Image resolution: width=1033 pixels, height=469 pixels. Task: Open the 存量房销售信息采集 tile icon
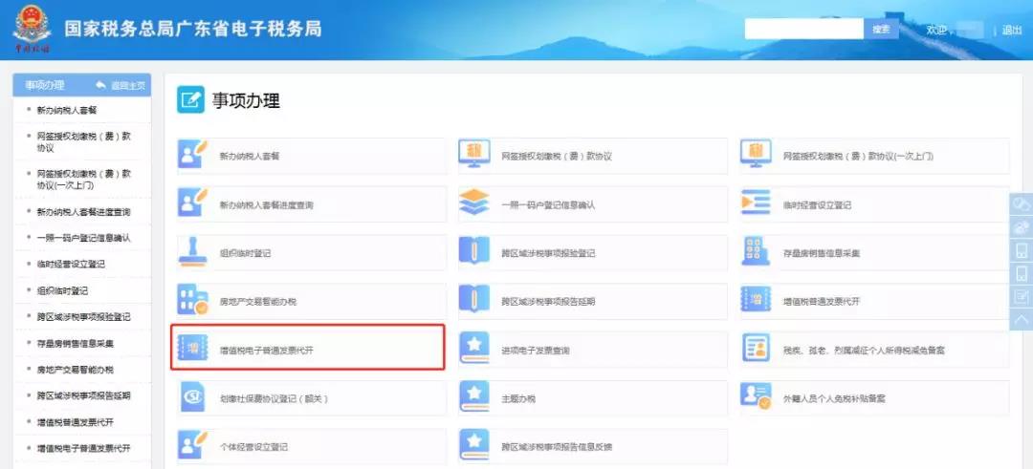(x=756, y=252)
